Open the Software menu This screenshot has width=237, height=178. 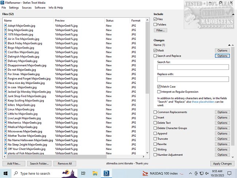pos(40,8)
